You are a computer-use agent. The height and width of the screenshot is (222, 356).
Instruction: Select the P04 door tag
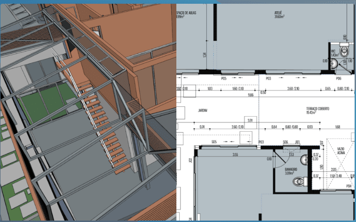click(349, 186)
